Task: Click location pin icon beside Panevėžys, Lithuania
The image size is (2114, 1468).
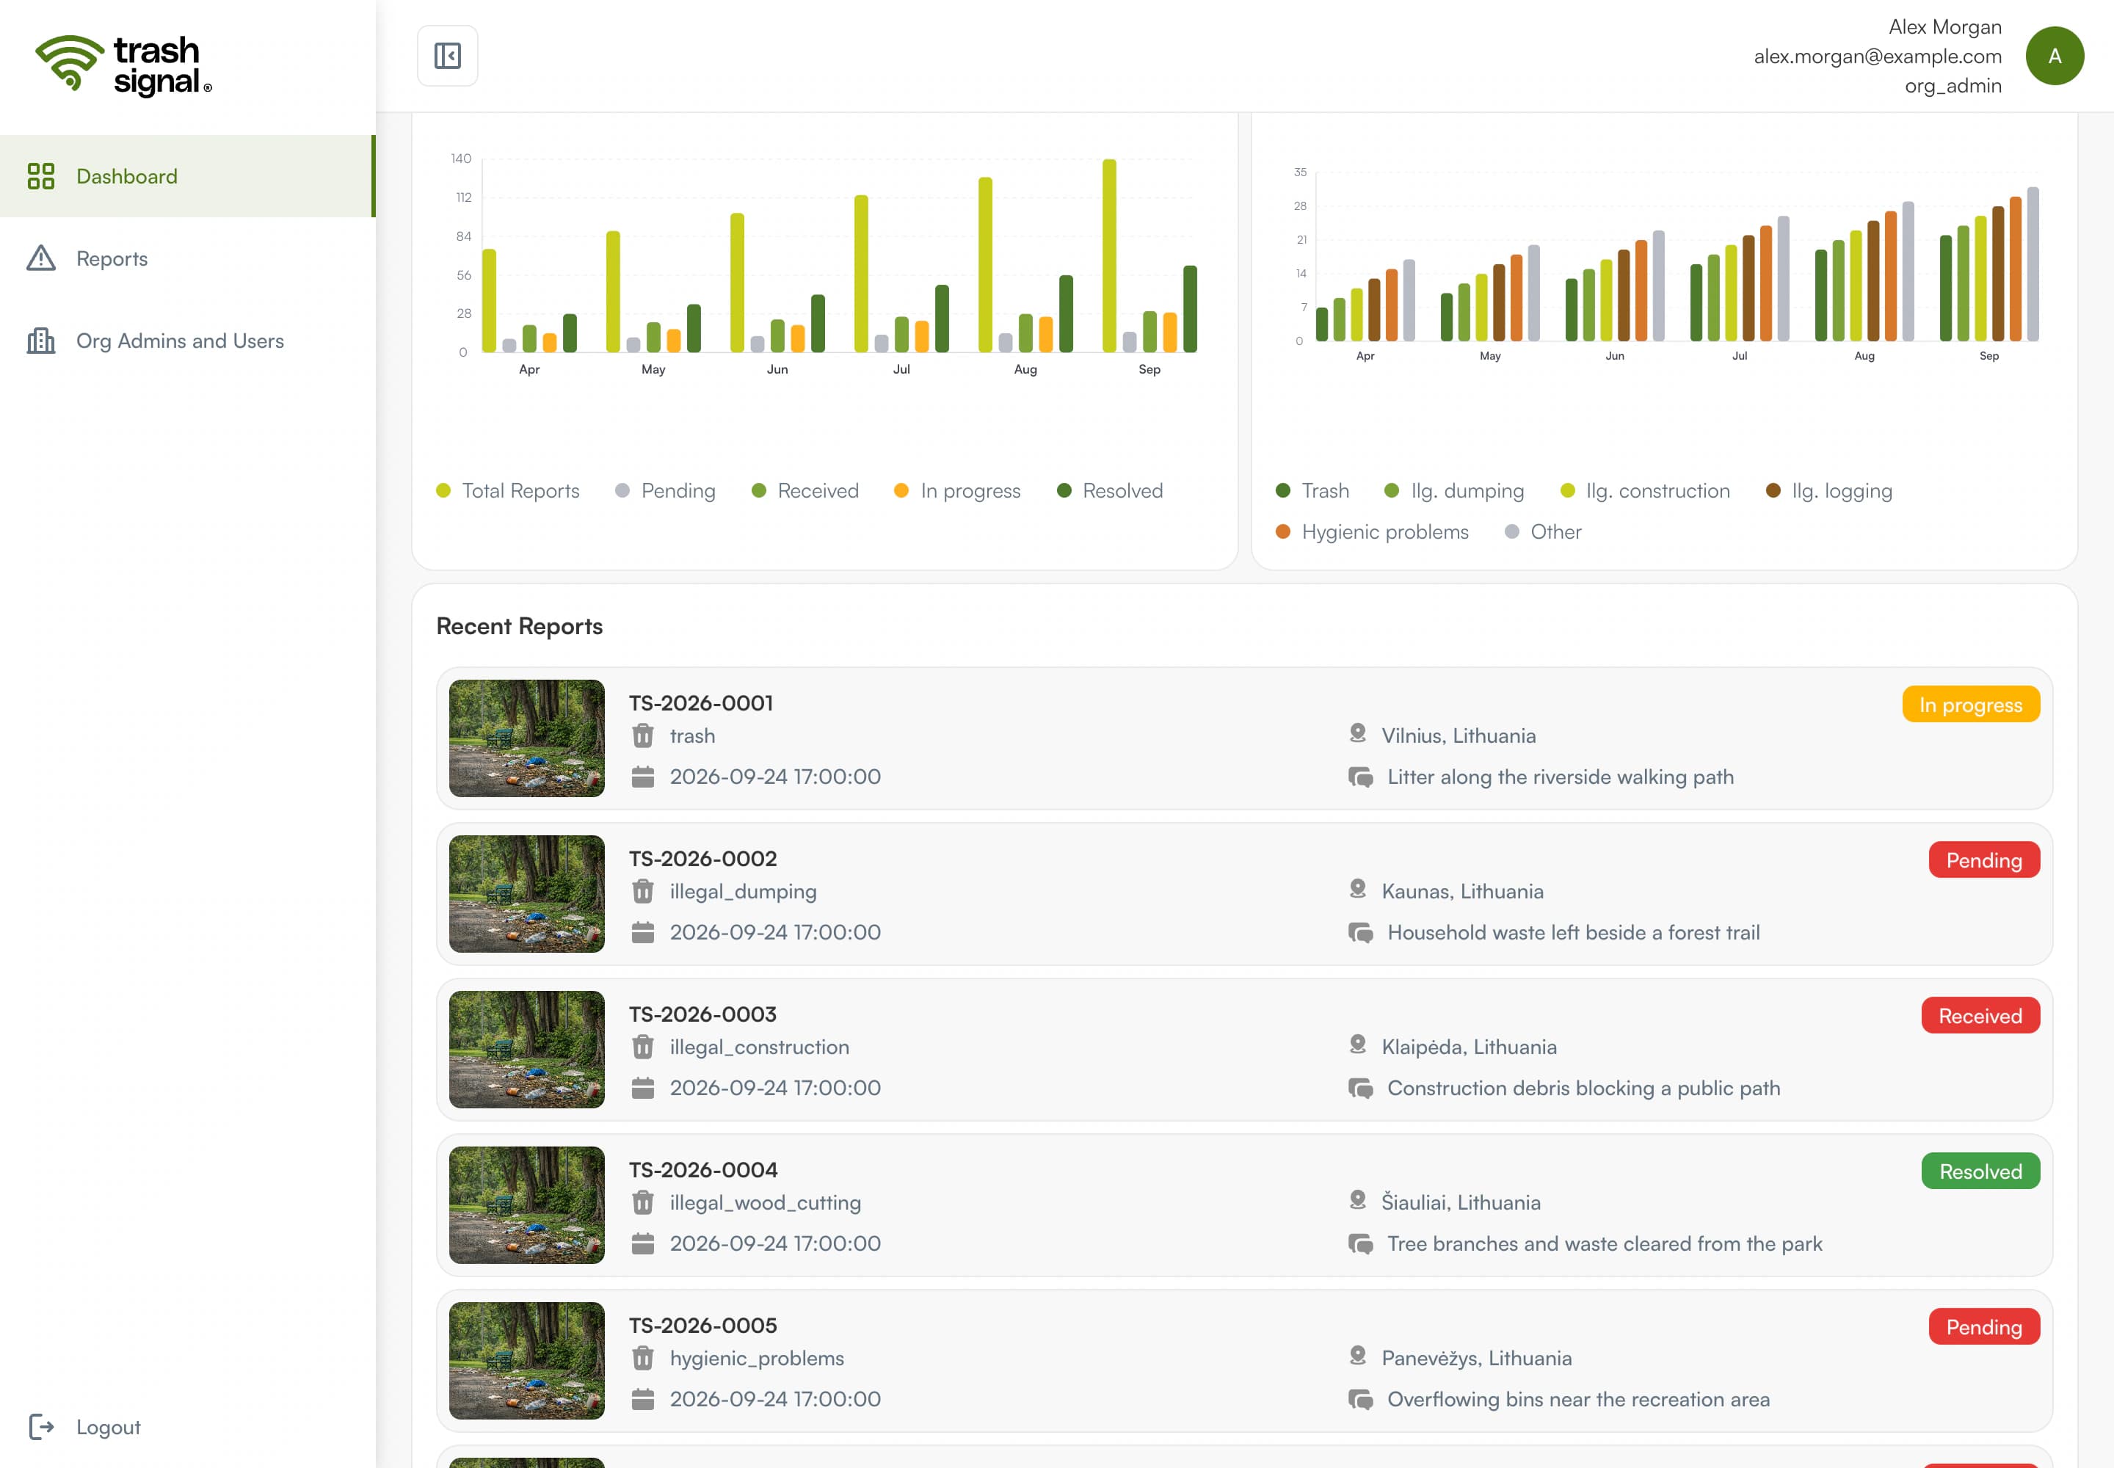Action: coord(1357,1356)
